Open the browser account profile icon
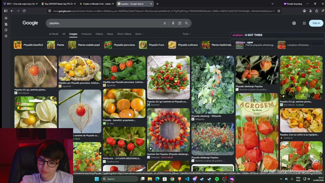Screen dimensions: 325x183 [304, 11]
